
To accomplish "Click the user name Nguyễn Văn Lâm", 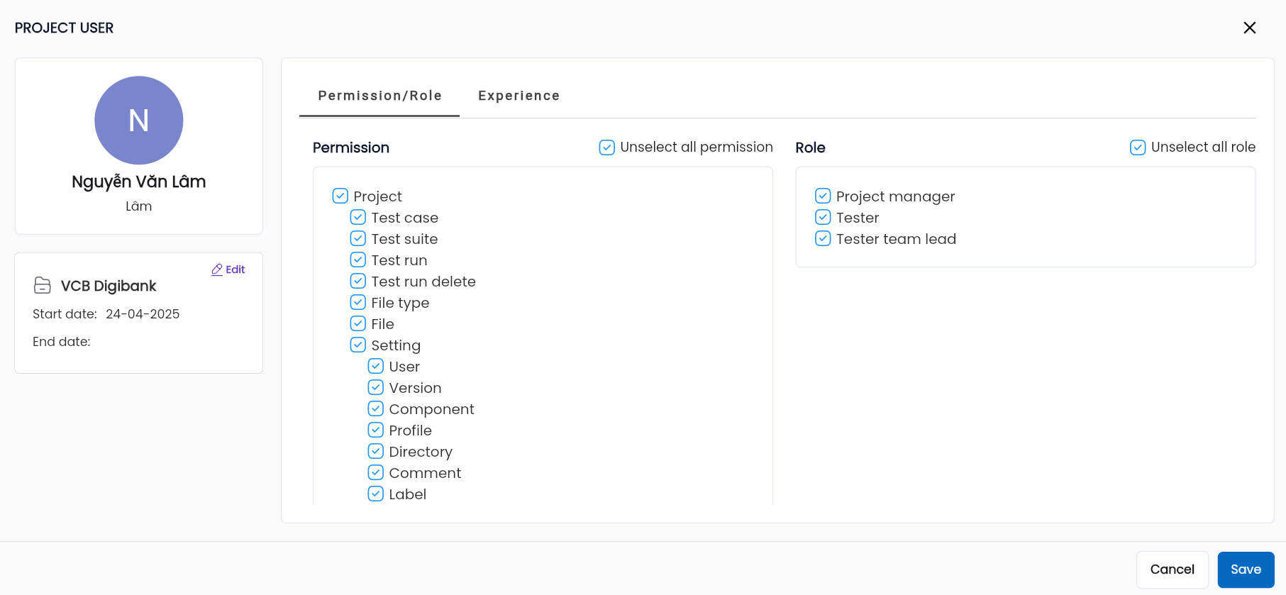I will 139,182.
